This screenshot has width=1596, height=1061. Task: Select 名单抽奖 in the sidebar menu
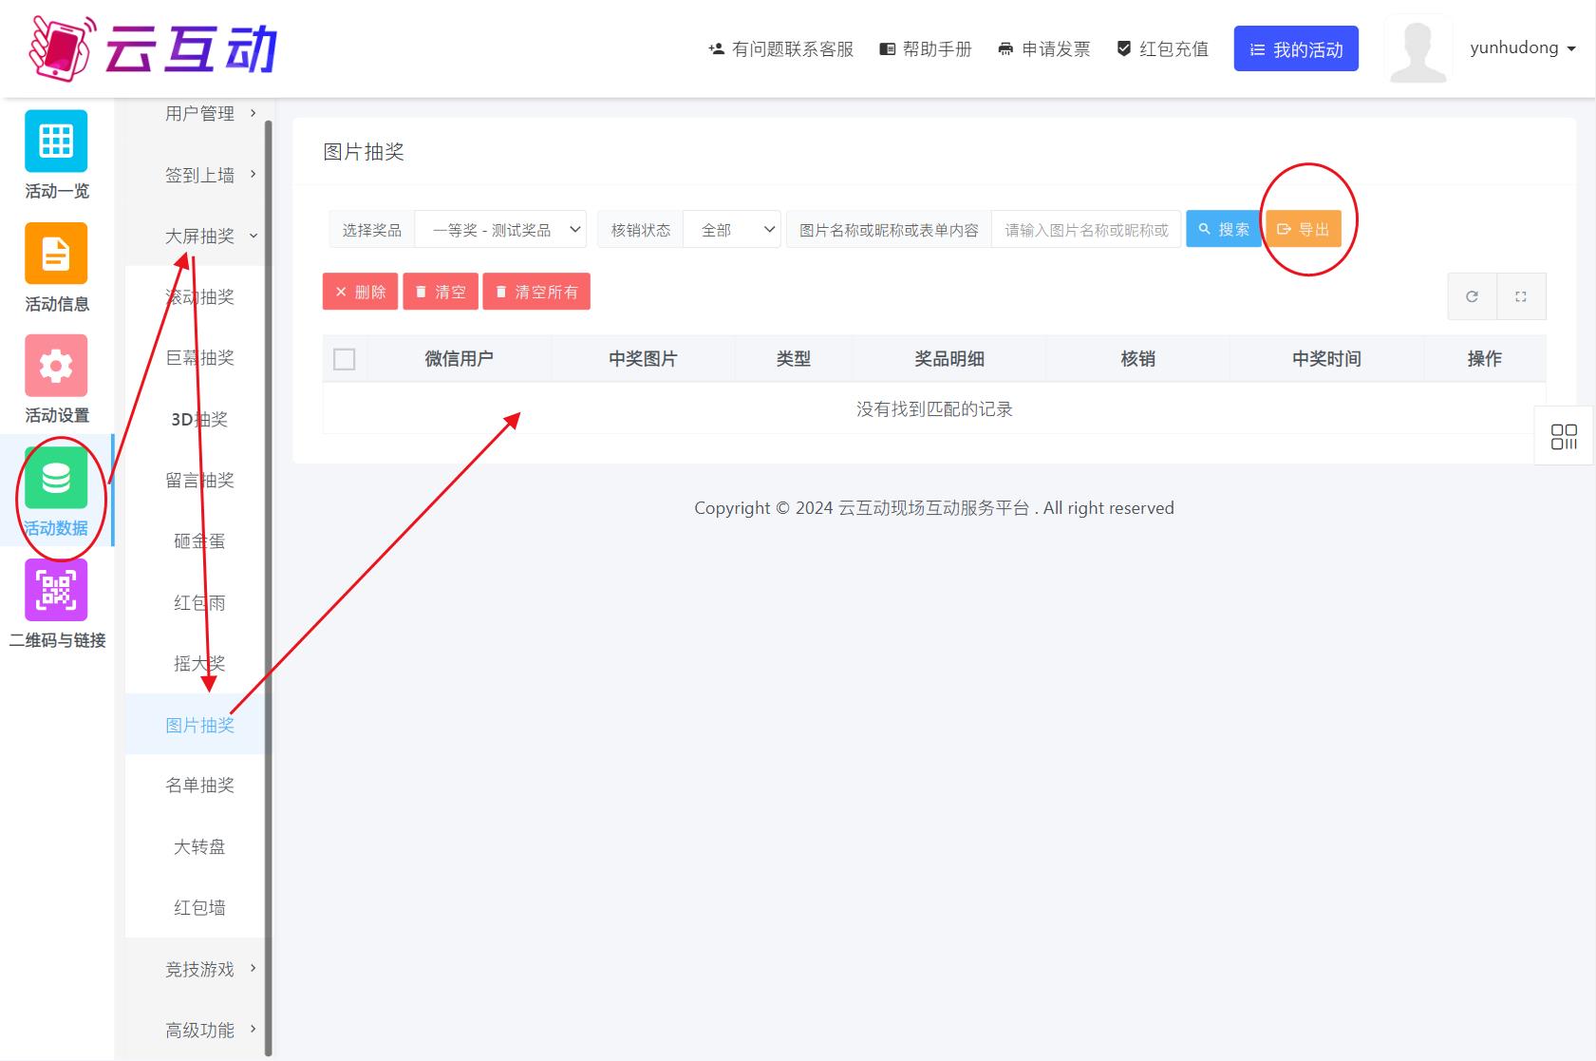(199, 786)
